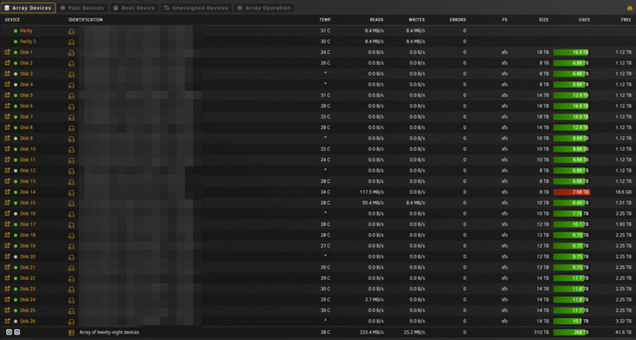The image size is (636, 340).
Task: Open the Disk 21 device link
Action: click(27, 267)
